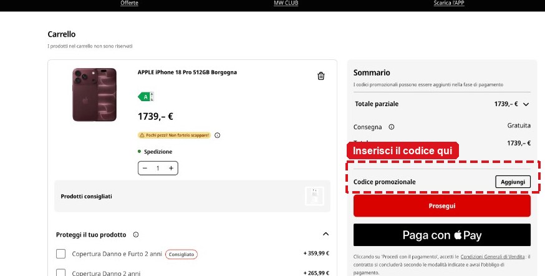Click the quantity value 1

[x=158, y=168]
